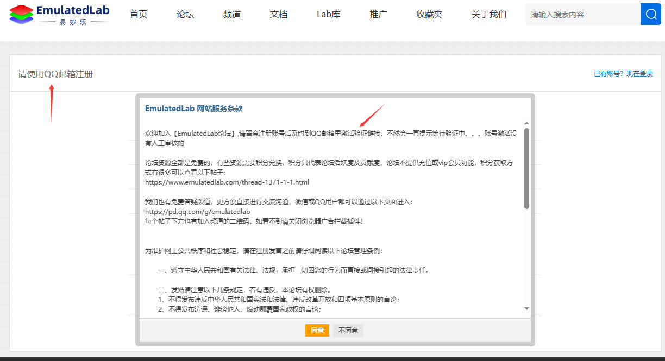The width and height of the screenshot is (665, 361).
Task: Open the 收藏夹 menu item
Action: [429, 15]
